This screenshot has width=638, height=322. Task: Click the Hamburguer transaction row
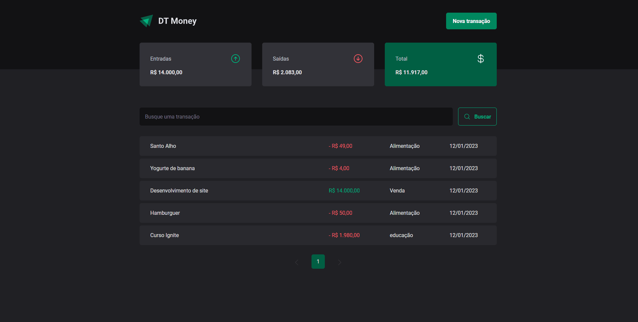165,213
